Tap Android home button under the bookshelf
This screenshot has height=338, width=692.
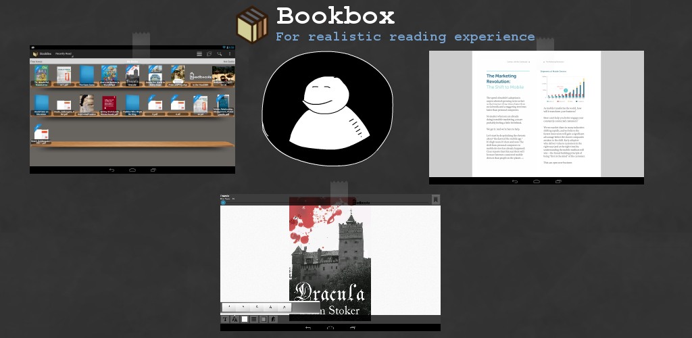(x=132, y=170)
